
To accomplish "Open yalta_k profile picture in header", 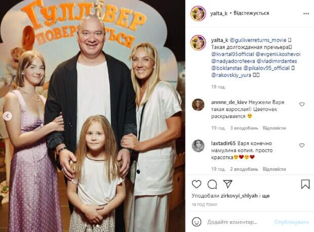I will pyautogui.click(x=198, y=13).
